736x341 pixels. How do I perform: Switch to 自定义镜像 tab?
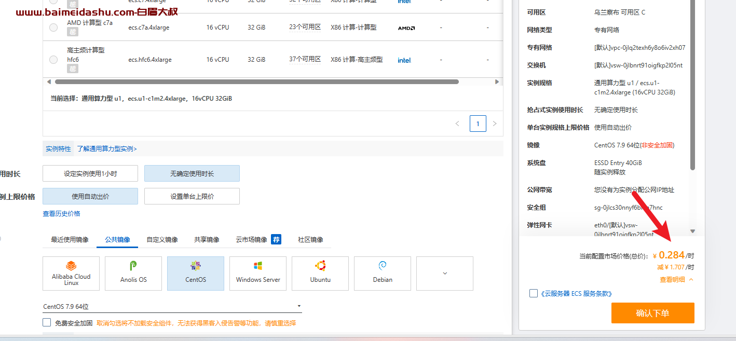(162, 239)
